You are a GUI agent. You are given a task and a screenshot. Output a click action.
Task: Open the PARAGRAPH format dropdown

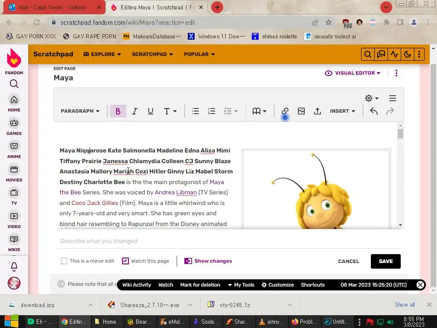tap(80, 111)
